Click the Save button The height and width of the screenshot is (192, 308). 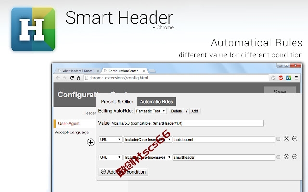[x=280, y=91]
